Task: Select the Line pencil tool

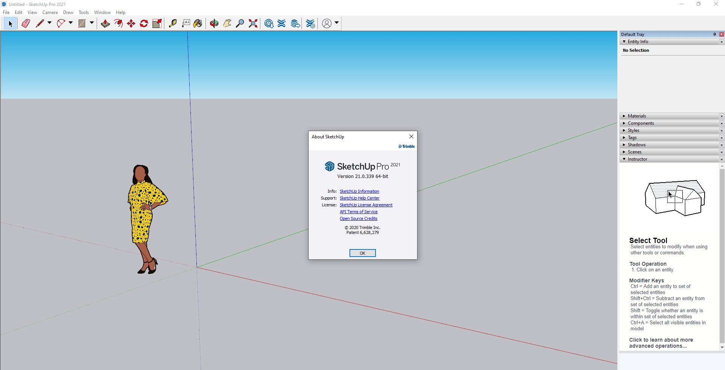Action: [40, 23]
